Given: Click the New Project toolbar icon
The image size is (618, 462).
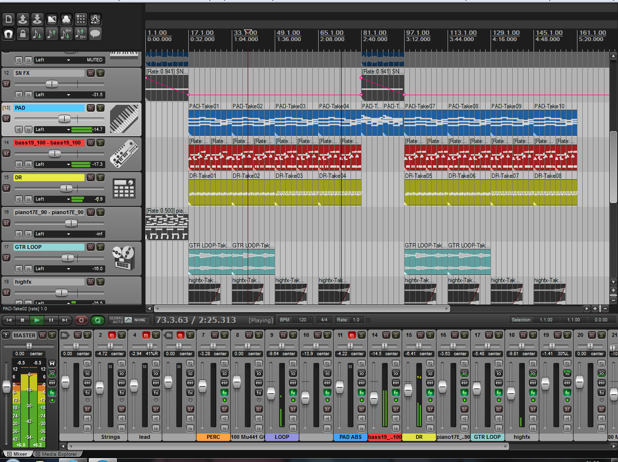Looking at the screenshot, I should (8, 19).
